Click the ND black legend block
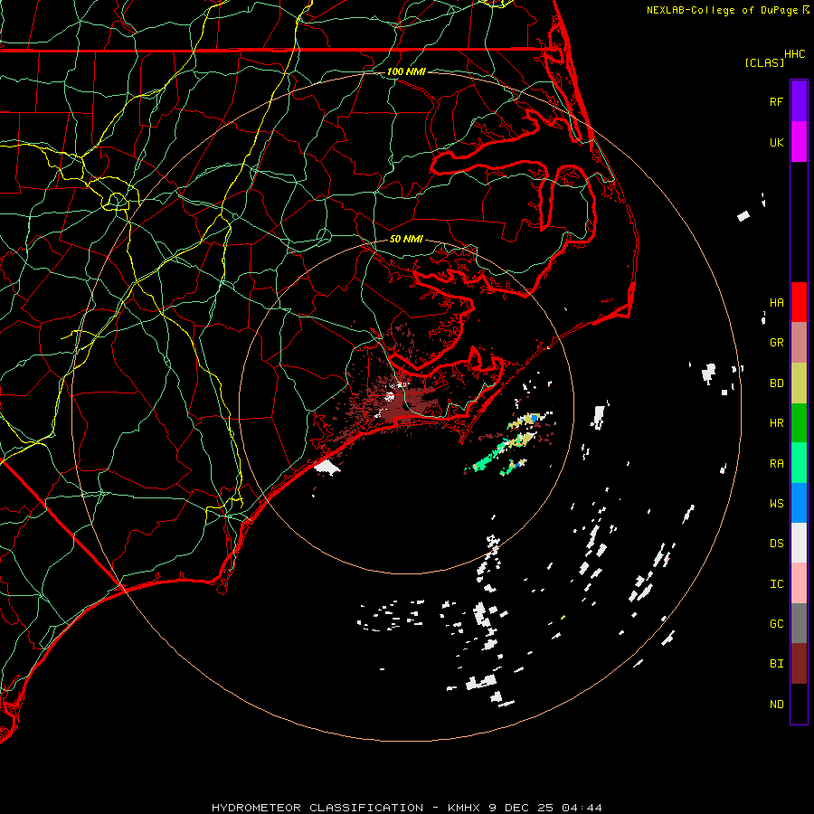814x814 pixels. coord(799,704)
